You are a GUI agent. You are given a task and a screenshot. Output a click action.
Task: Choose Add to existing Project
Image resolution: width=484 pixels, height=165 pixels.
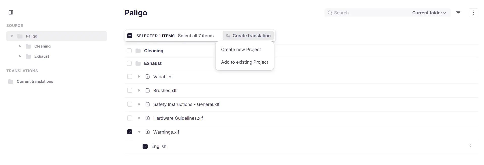click(245, 62)
